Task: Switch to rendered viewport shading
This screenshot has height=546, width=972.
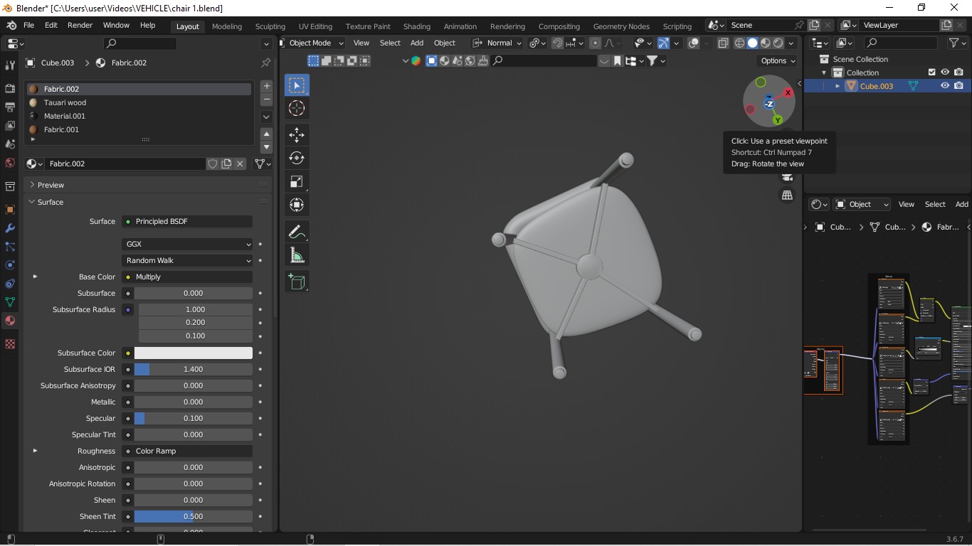Action: pos(778,43)
